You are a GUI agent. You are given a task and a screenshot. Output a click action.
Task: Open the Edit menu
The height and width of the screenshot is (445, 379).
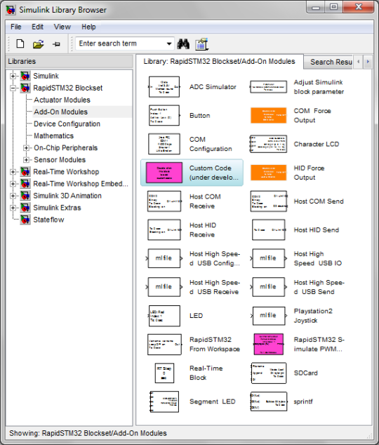coord(37,27)
